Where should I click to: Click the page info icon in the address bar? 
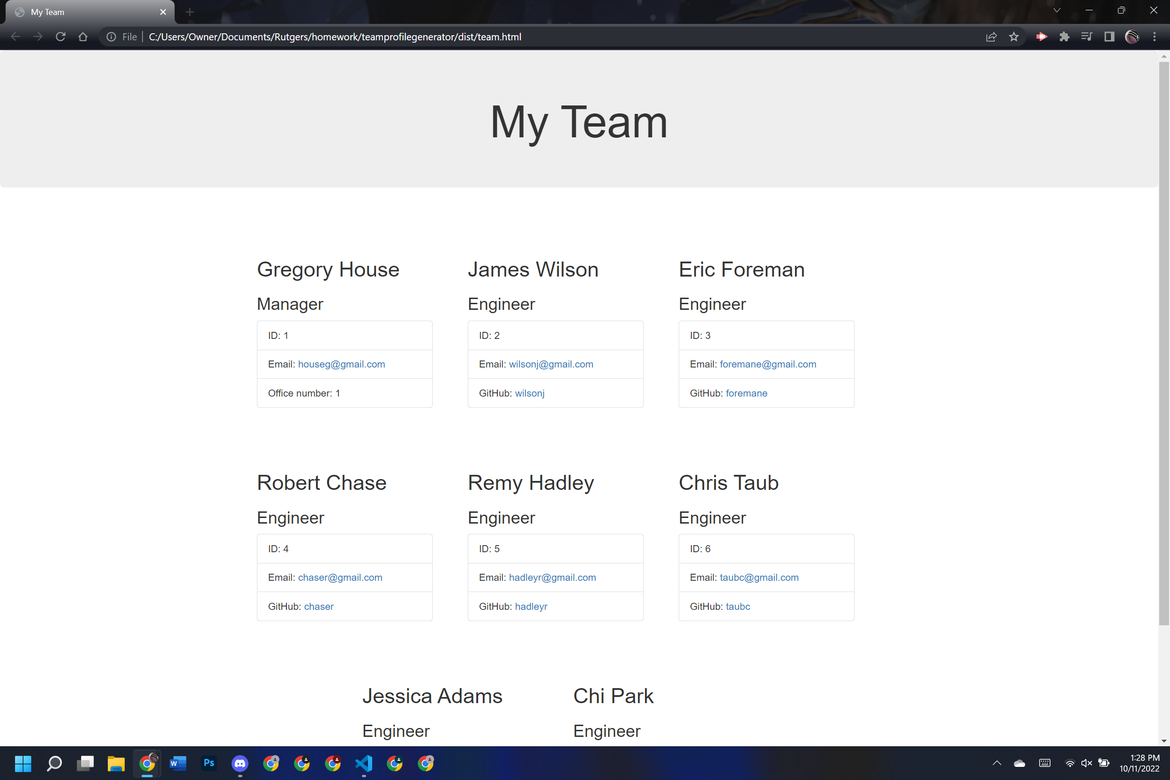[x=111, y=36]
